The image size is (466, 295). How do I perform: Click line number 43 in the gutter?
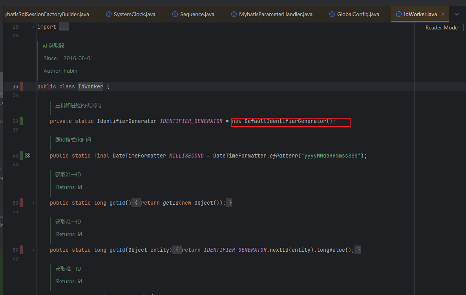[15, 156]
